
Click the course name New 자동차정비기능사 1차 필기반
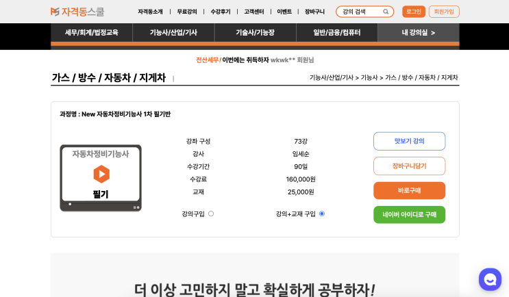tap(126, 114)
